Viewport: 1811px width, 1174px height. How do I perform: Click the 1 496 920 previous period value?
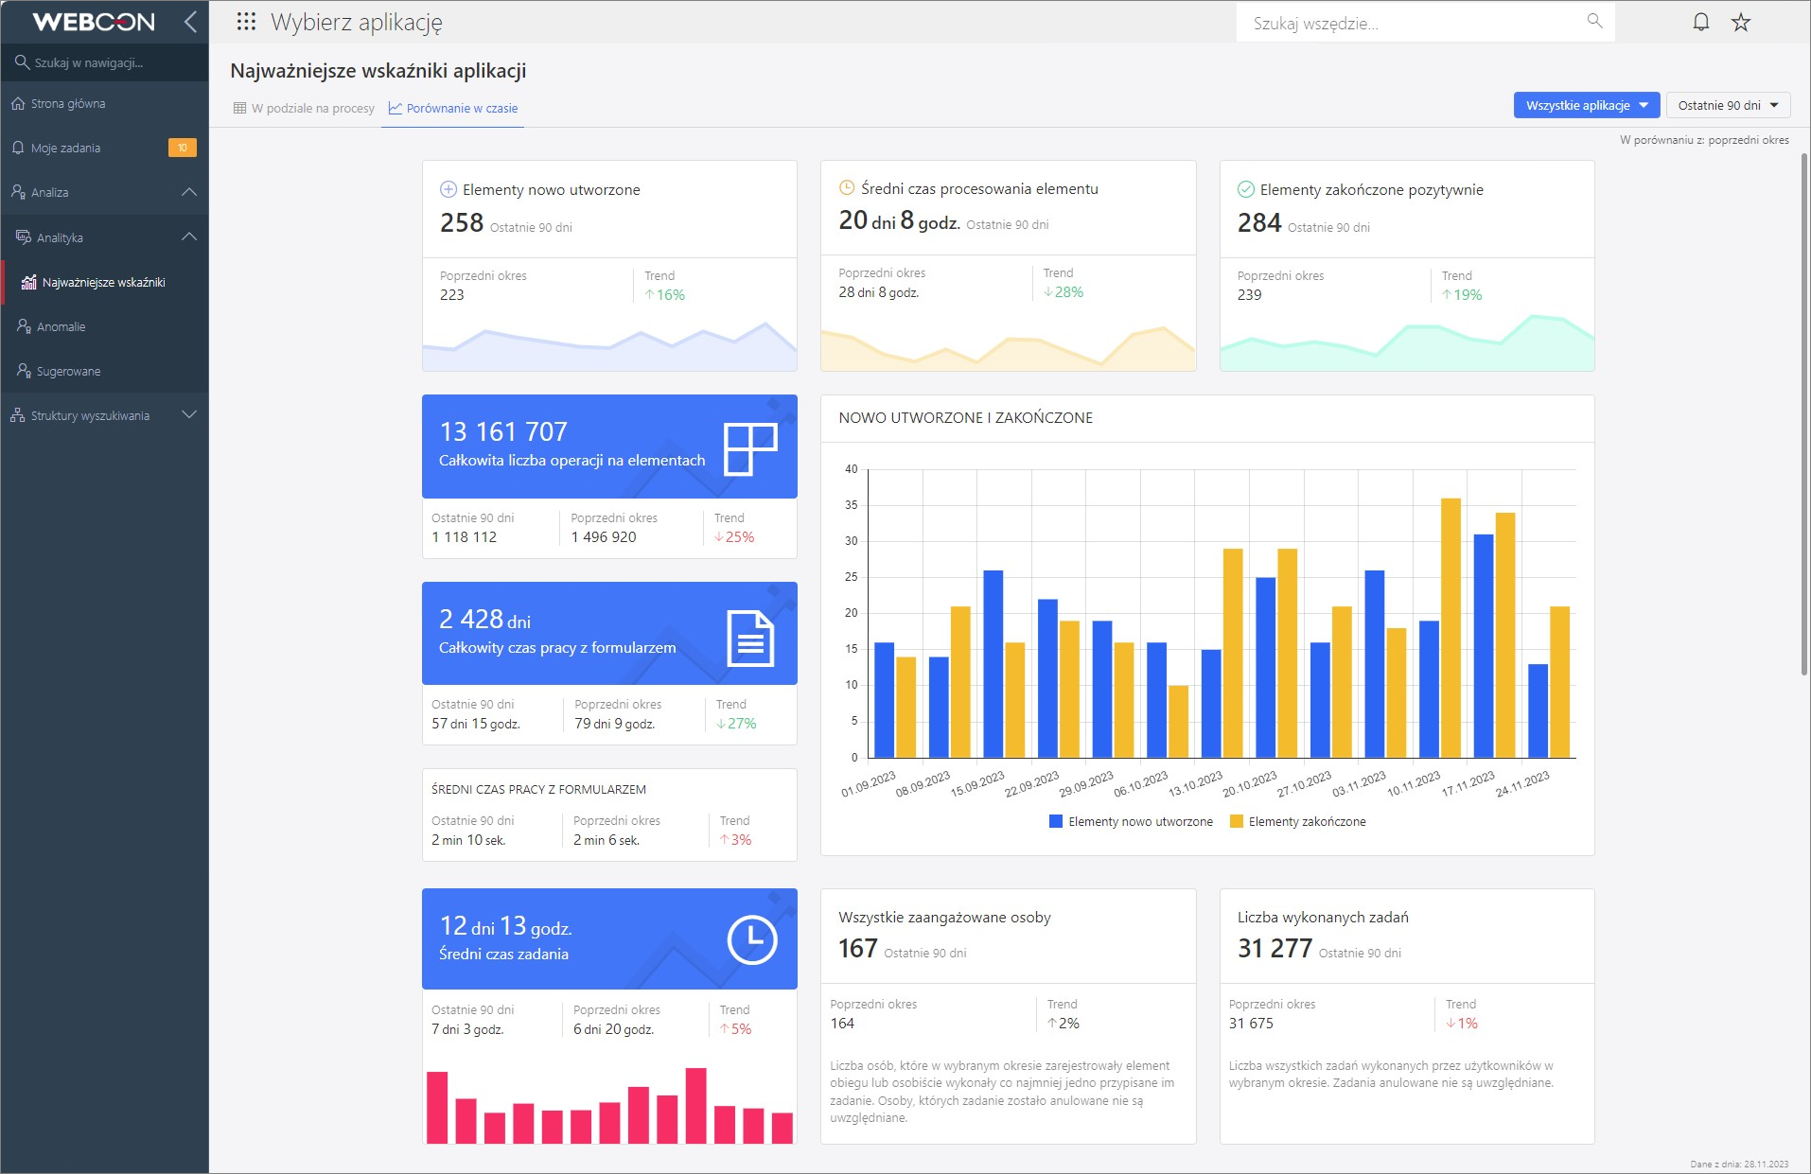click(x=604, y=536)
